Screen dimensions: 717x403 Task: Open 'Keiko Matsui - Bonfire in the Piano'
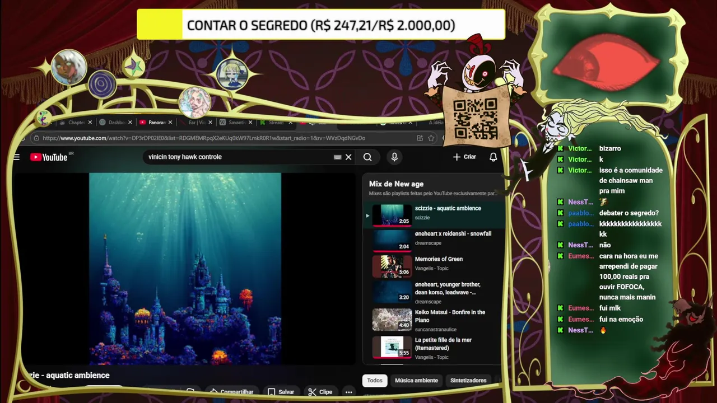[x=434, y=320]
